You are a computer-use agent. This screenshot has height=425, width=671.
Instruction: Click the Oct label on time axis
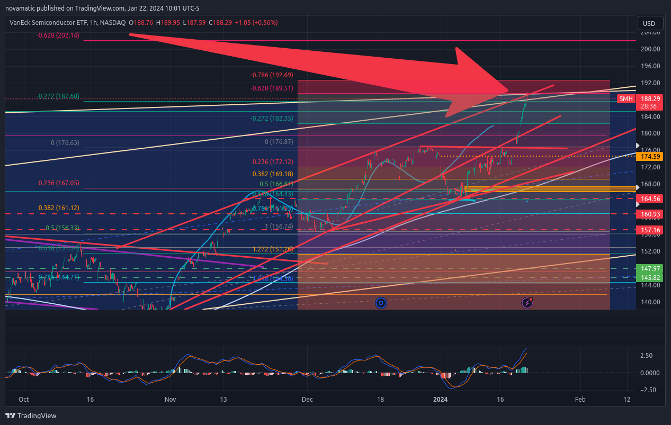click(x=23, y=400)
